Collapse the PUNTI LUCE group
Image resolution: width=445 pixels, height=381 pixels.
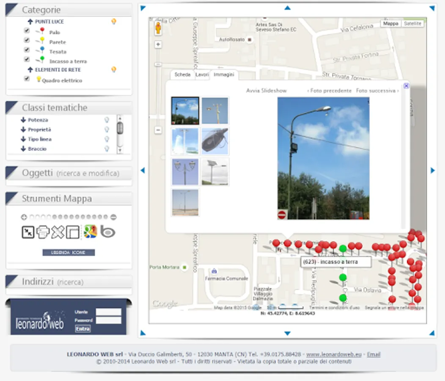pos(30,22)
